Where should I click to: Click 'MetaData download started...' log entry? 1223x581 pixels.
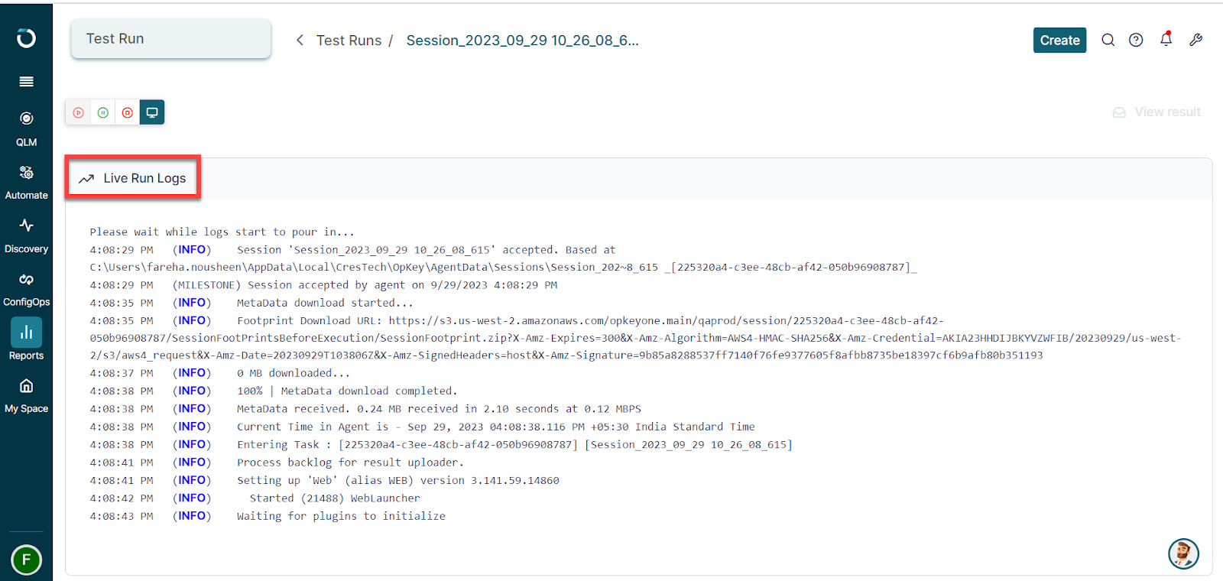[325, 303]
